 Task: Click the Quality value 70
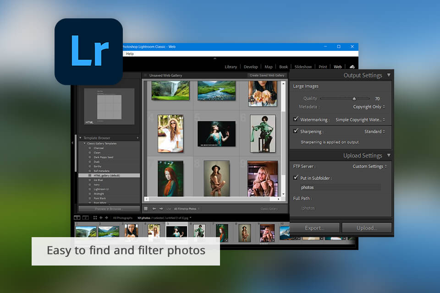coord(377,99)
